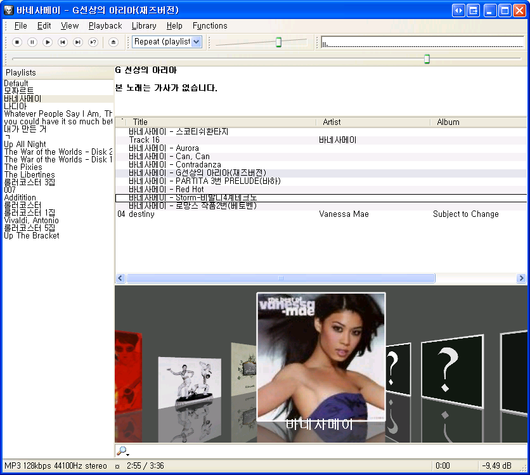Select The Pixies playlist
This screenshot has width=530, height=475.
pyautogui.click(x=58, y=167)
